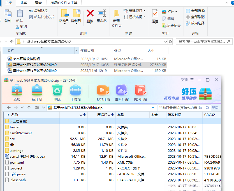Open 移动到 (Move to) menu
The image size is (234, 191).
[64, 16]
